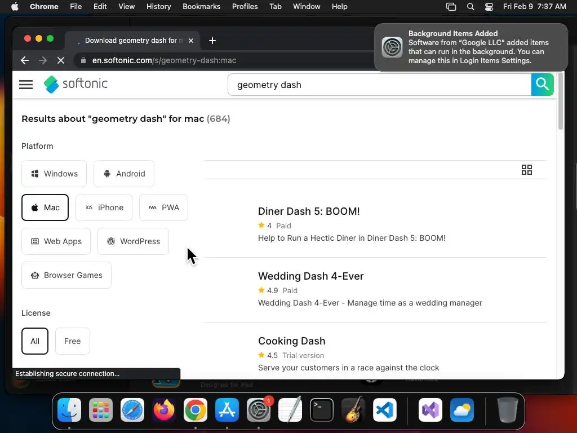Screen dimensions: 577x433
Task: Open the Chrome menu in menu bar
Action: (x=44, y=7)
